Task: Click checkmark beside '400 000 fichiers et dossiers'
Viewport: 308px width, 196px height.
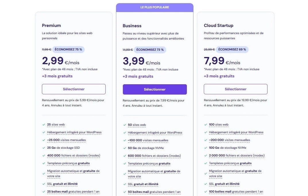Action: click(44, 156)
